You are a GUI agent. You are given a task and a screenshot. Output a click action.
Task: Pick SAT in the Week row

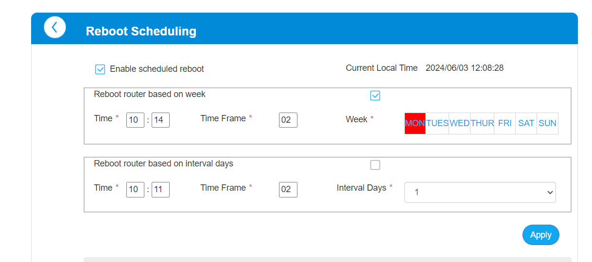[x=526, y=123]
